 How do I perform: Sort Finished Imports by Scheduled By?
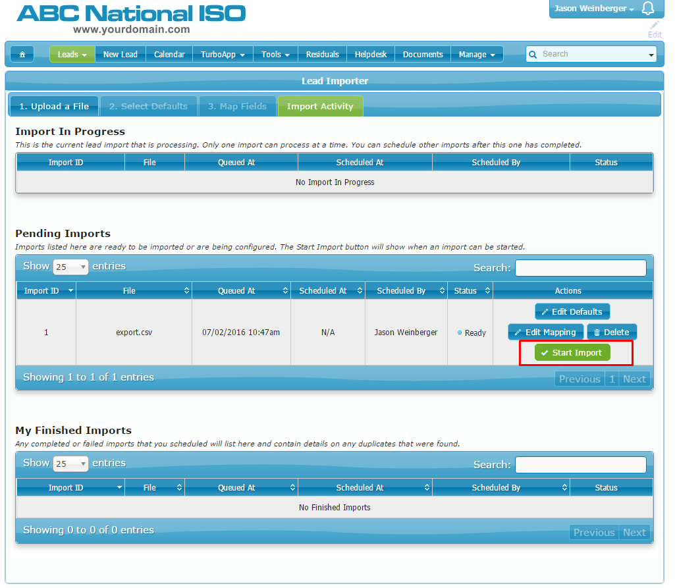500,488
